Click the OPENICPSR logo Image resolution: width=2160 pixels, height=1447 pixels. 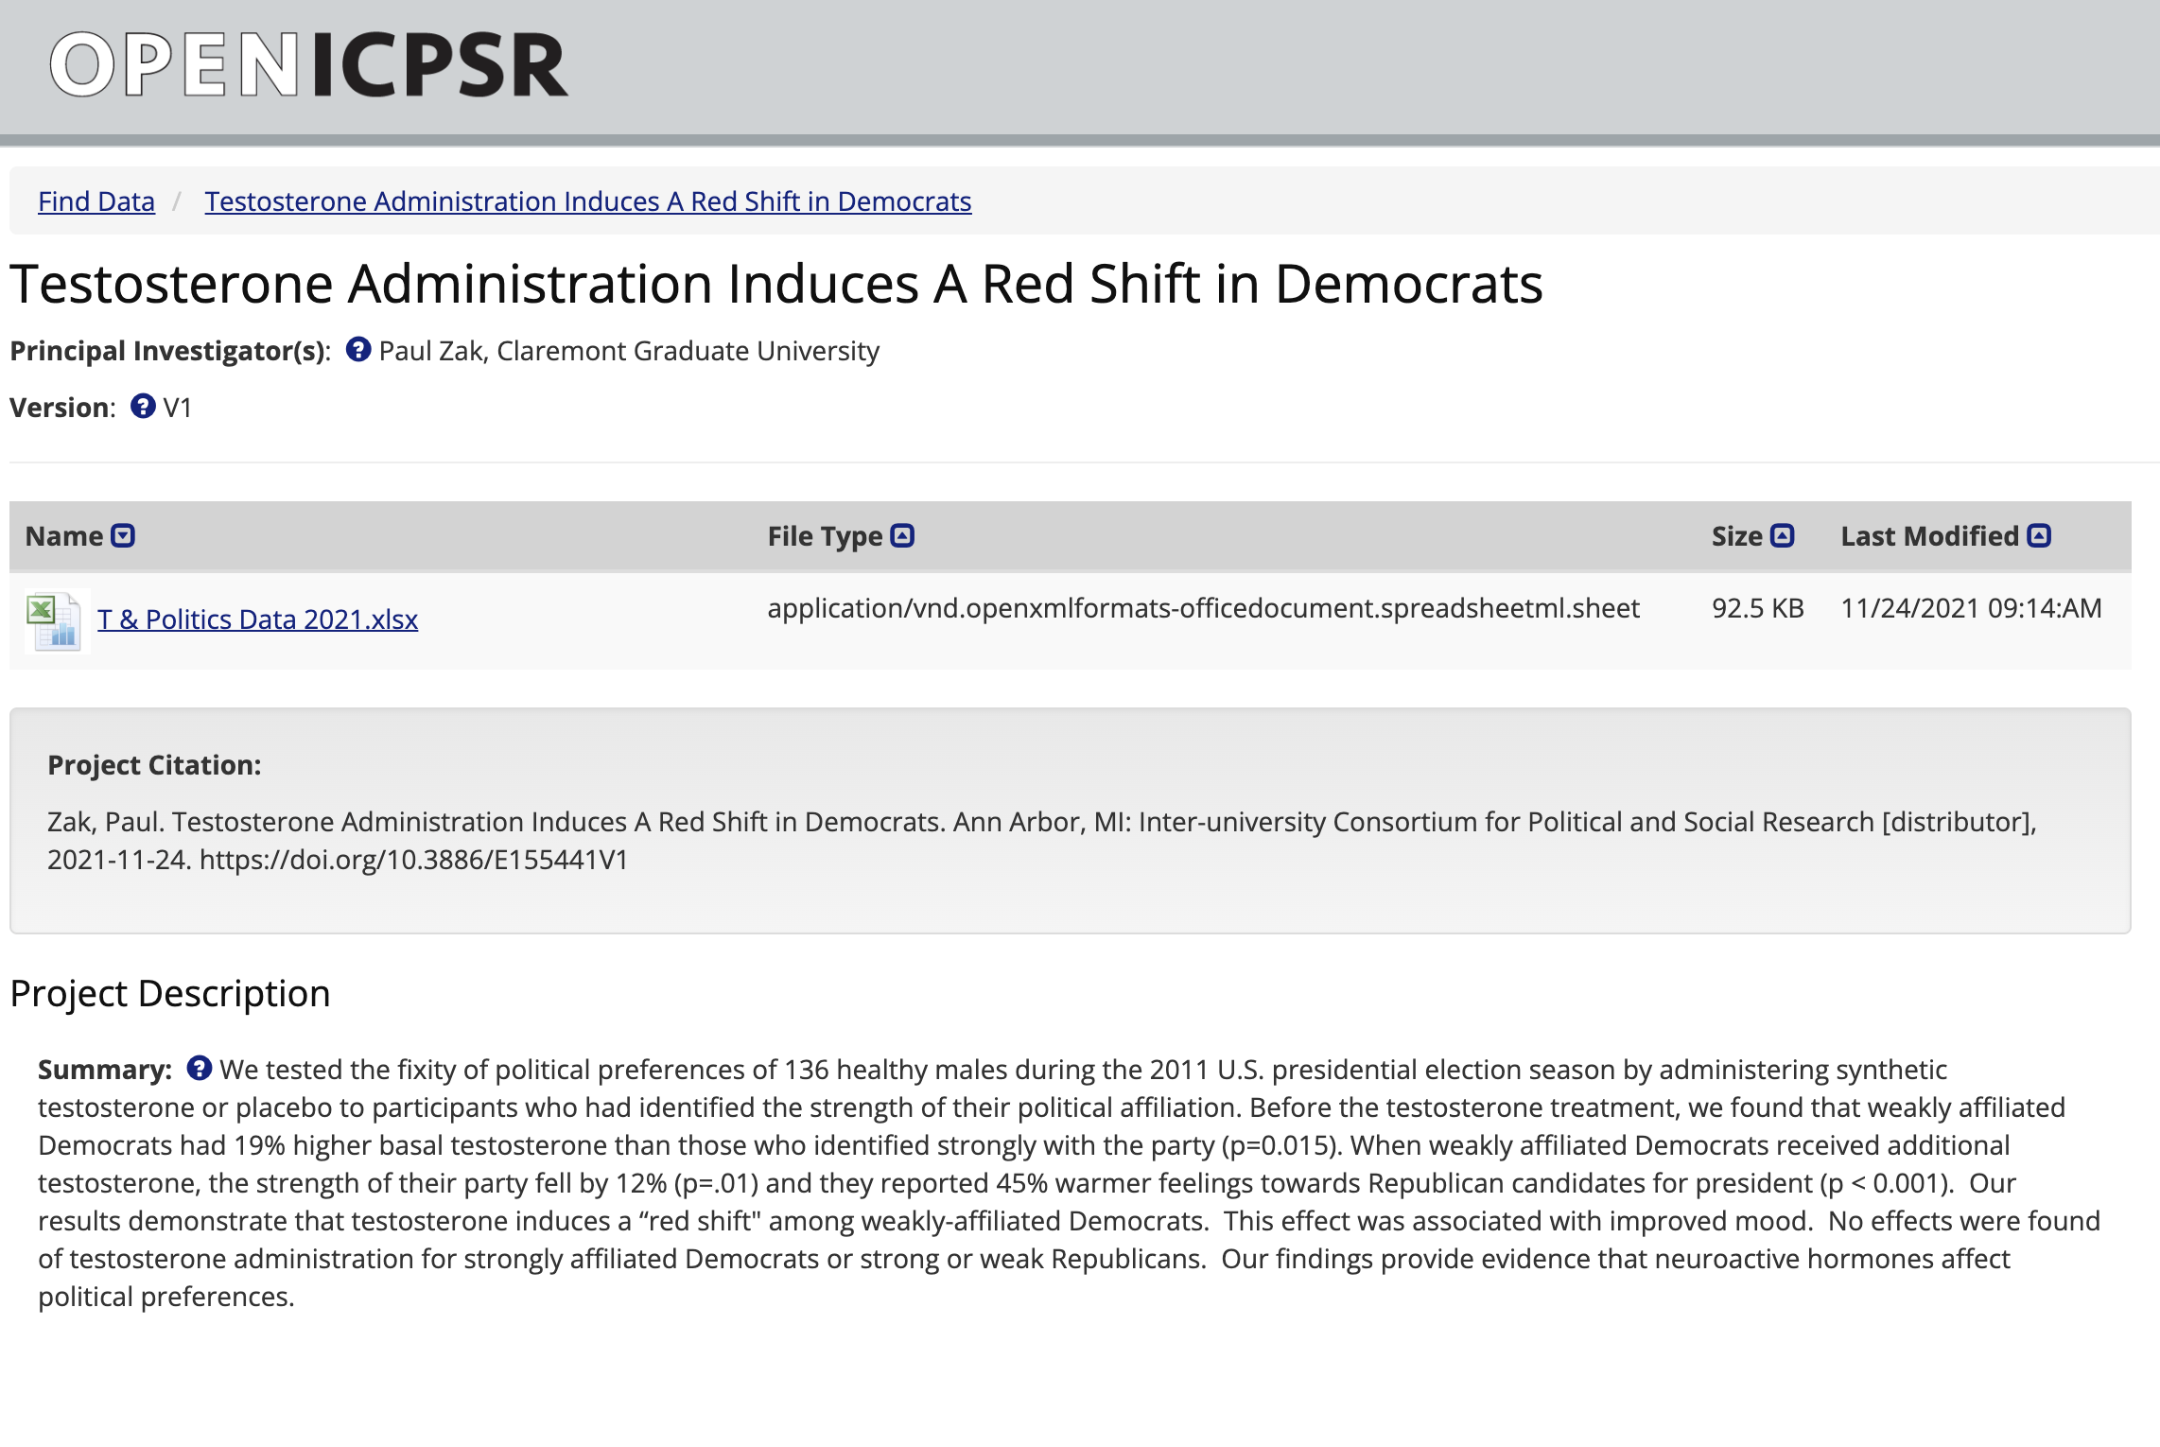coord(308,64)
